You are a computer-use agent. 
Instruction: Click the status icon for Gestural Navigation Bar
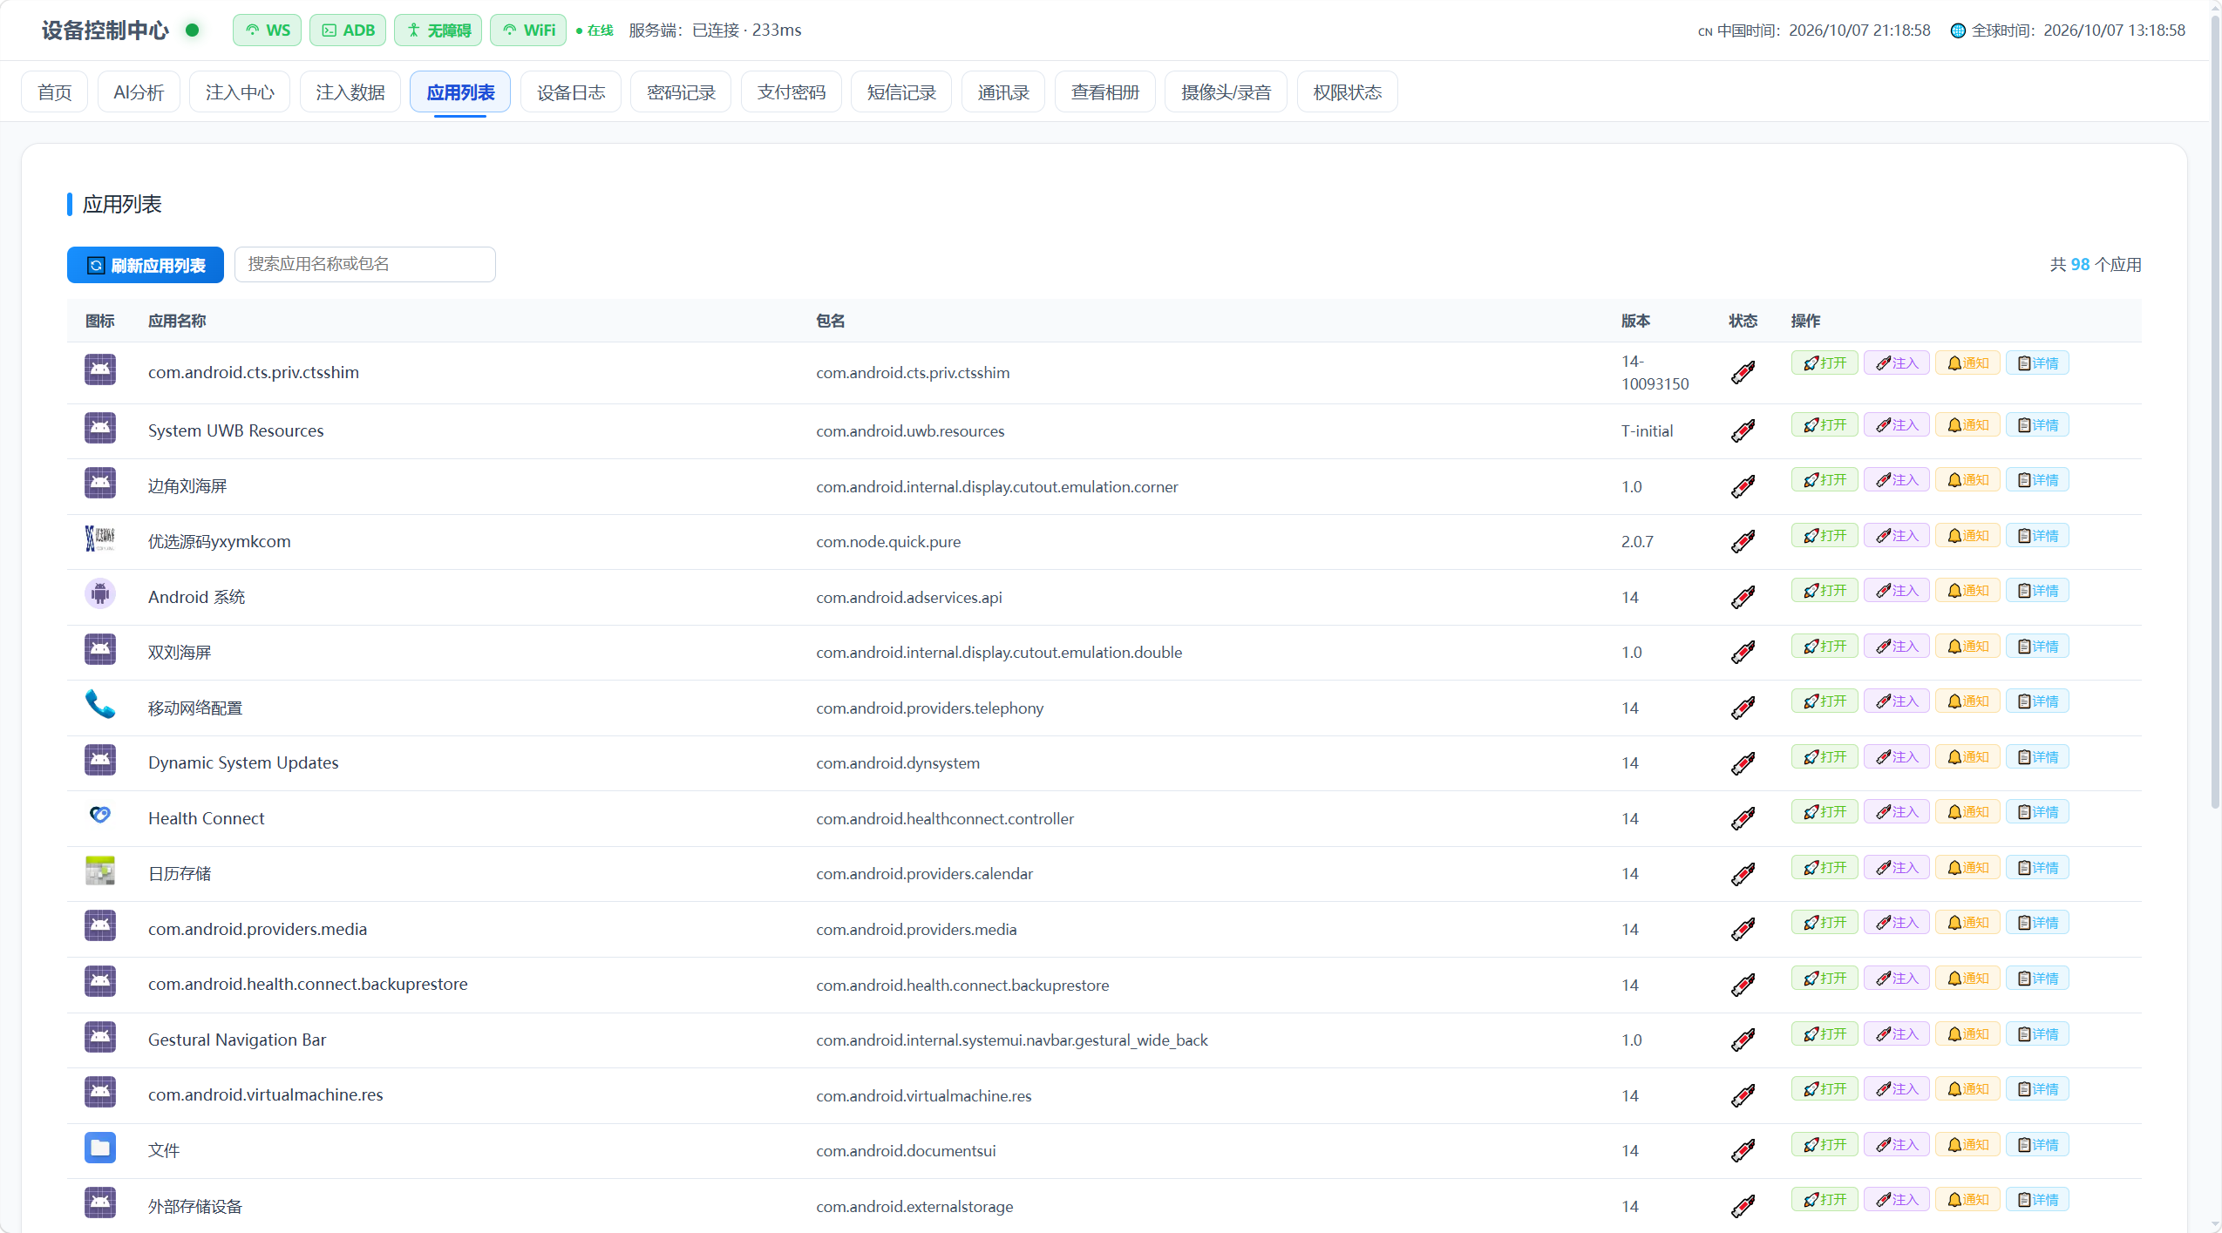point(1743,1040)
